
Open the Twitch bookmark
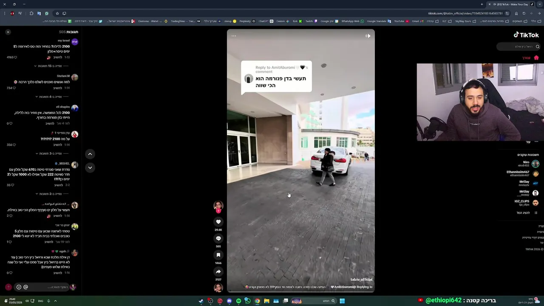(x=311, y=21)
